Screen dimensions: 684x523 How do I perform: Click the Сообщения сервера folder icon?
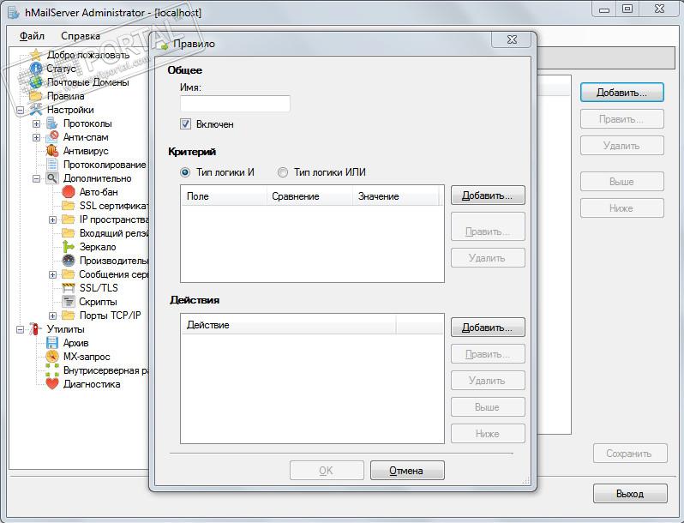click(69, 274)
